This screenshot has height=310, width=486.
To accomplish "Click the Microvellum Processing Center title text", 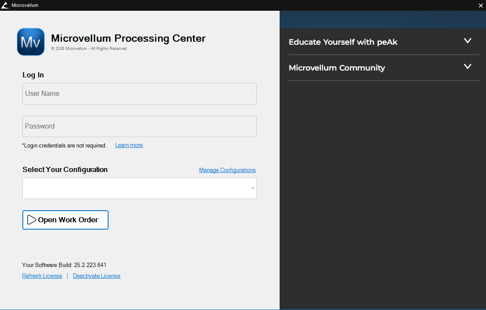I will (x=128, y=38).
